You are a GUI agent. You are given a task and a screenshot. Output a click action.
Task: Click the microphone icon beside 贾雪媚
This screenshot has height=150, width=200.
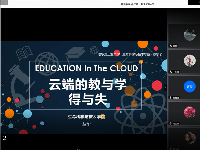(x=171, y=123)
